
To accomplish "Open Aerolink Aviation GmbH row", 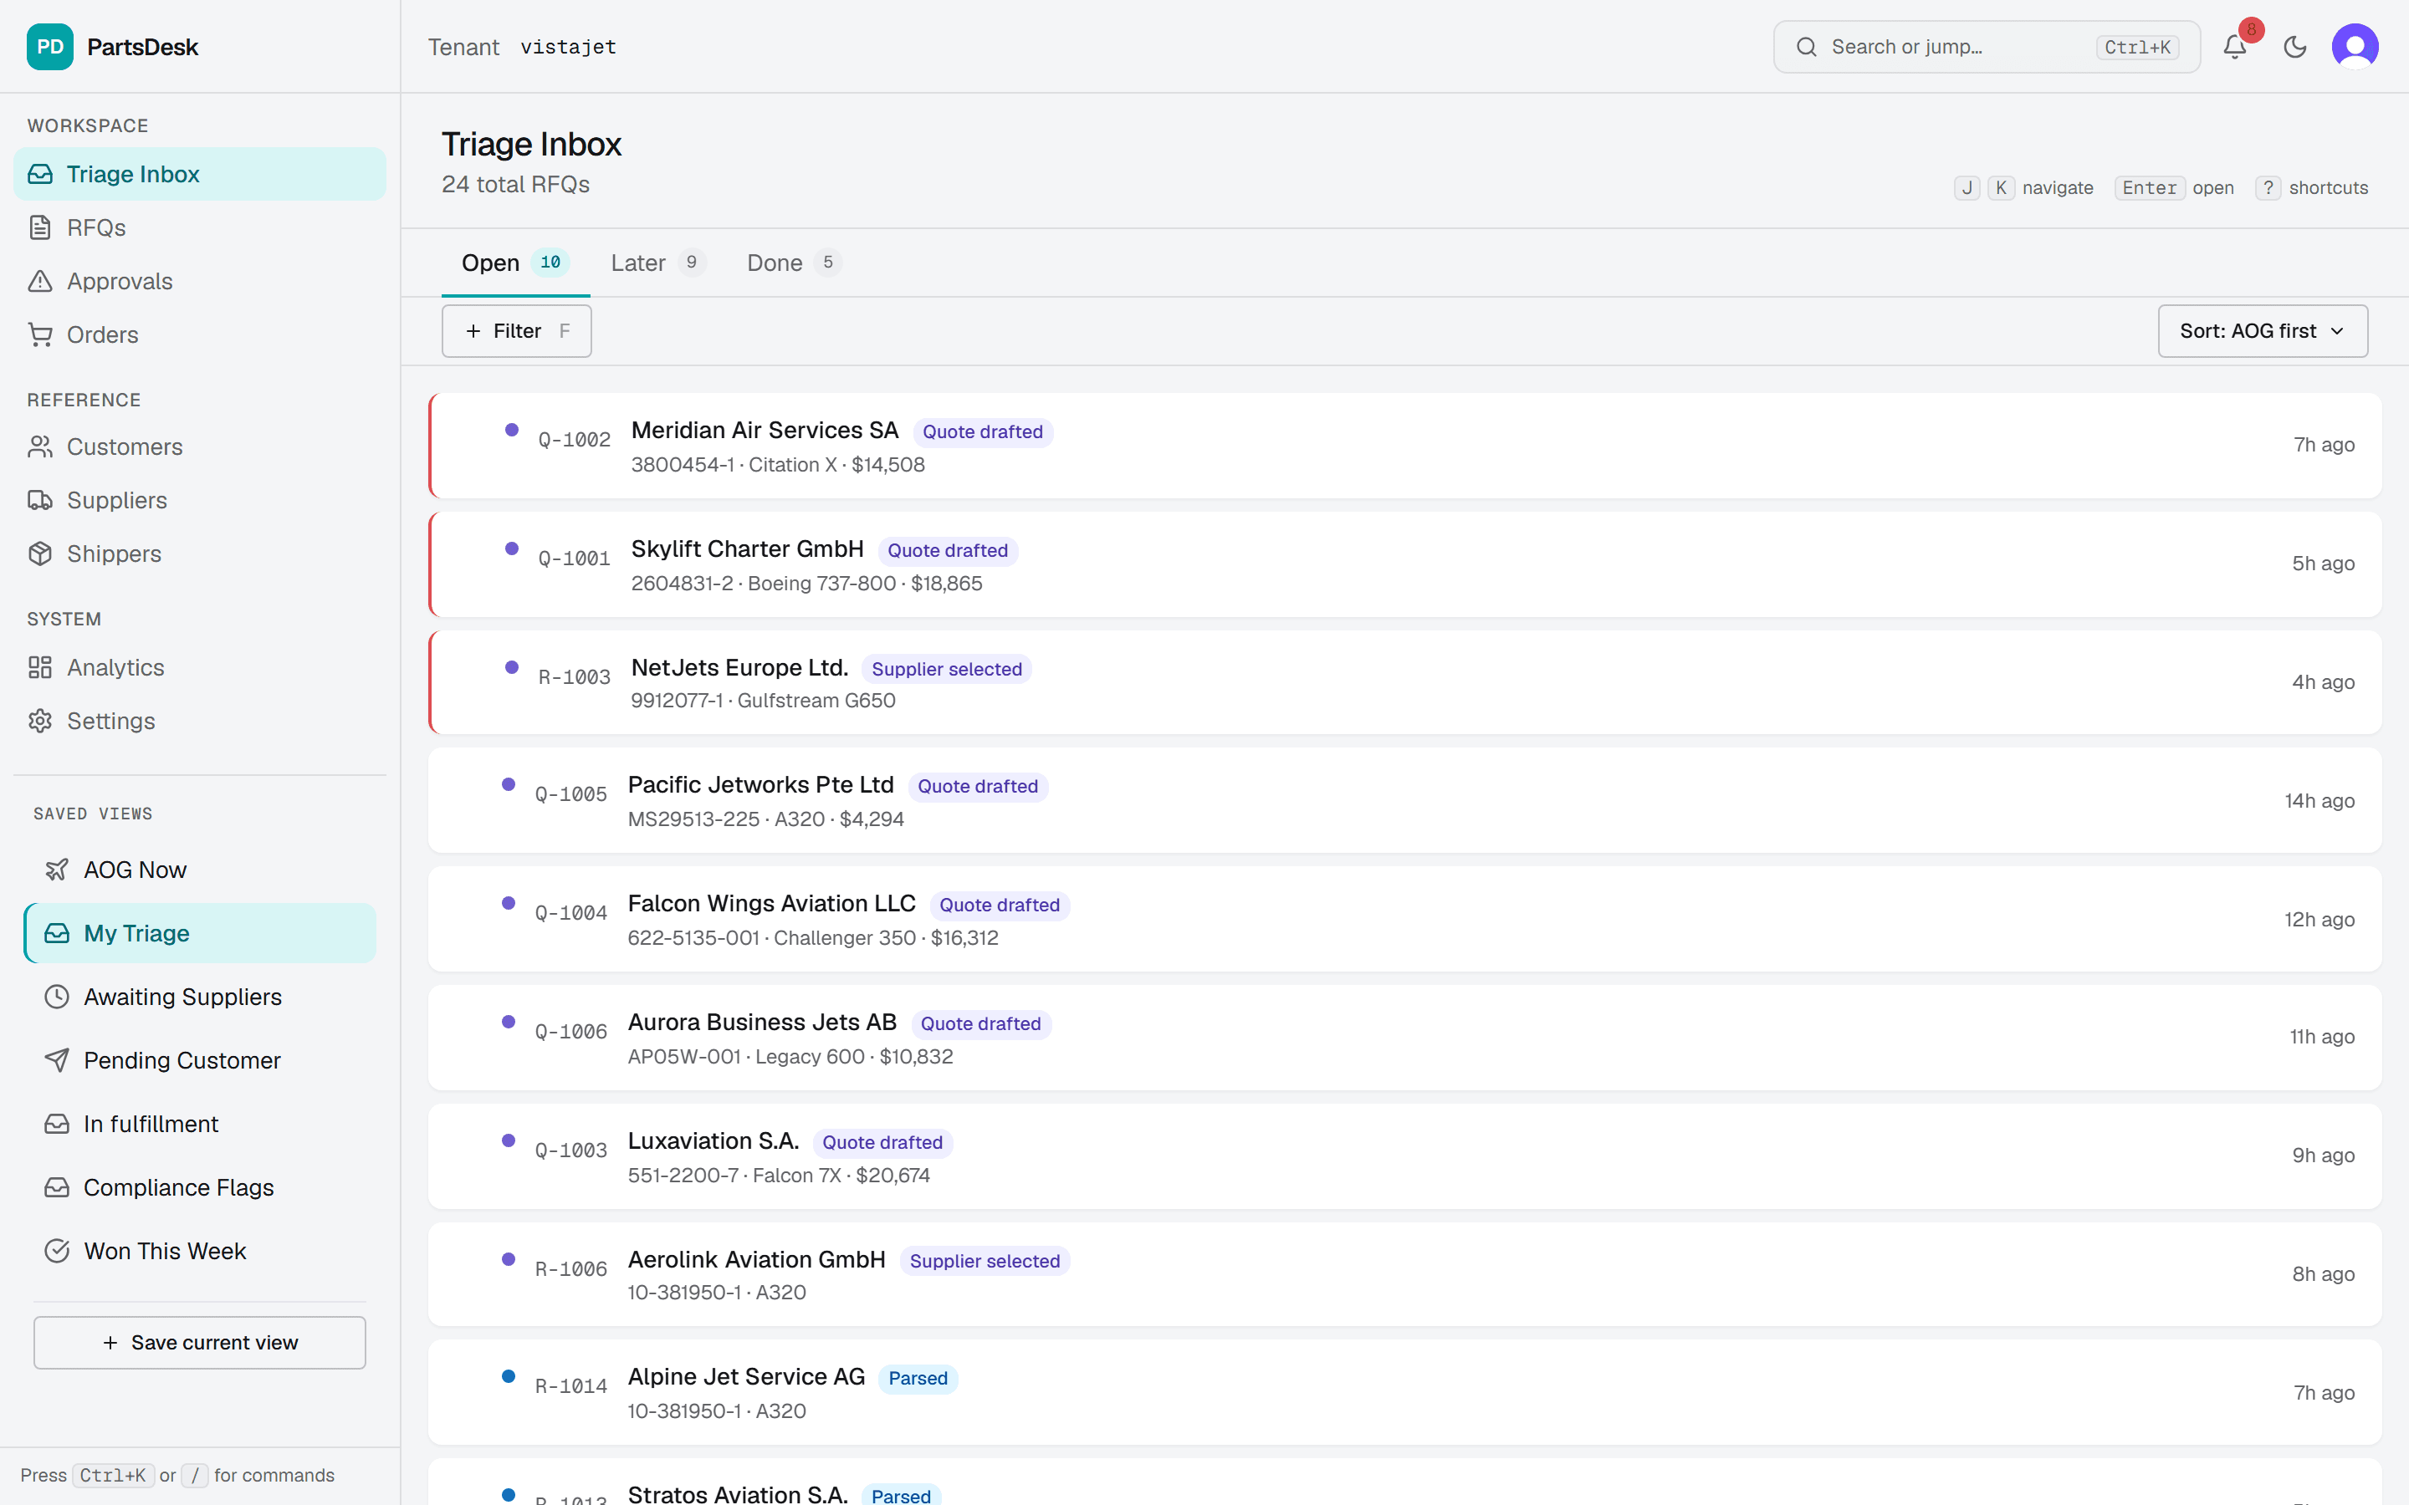I will point(1404,1274).
